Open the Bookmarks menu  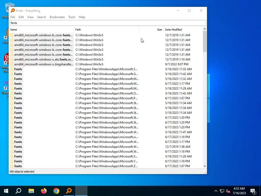pyautogui.click(x=57, y=17)
